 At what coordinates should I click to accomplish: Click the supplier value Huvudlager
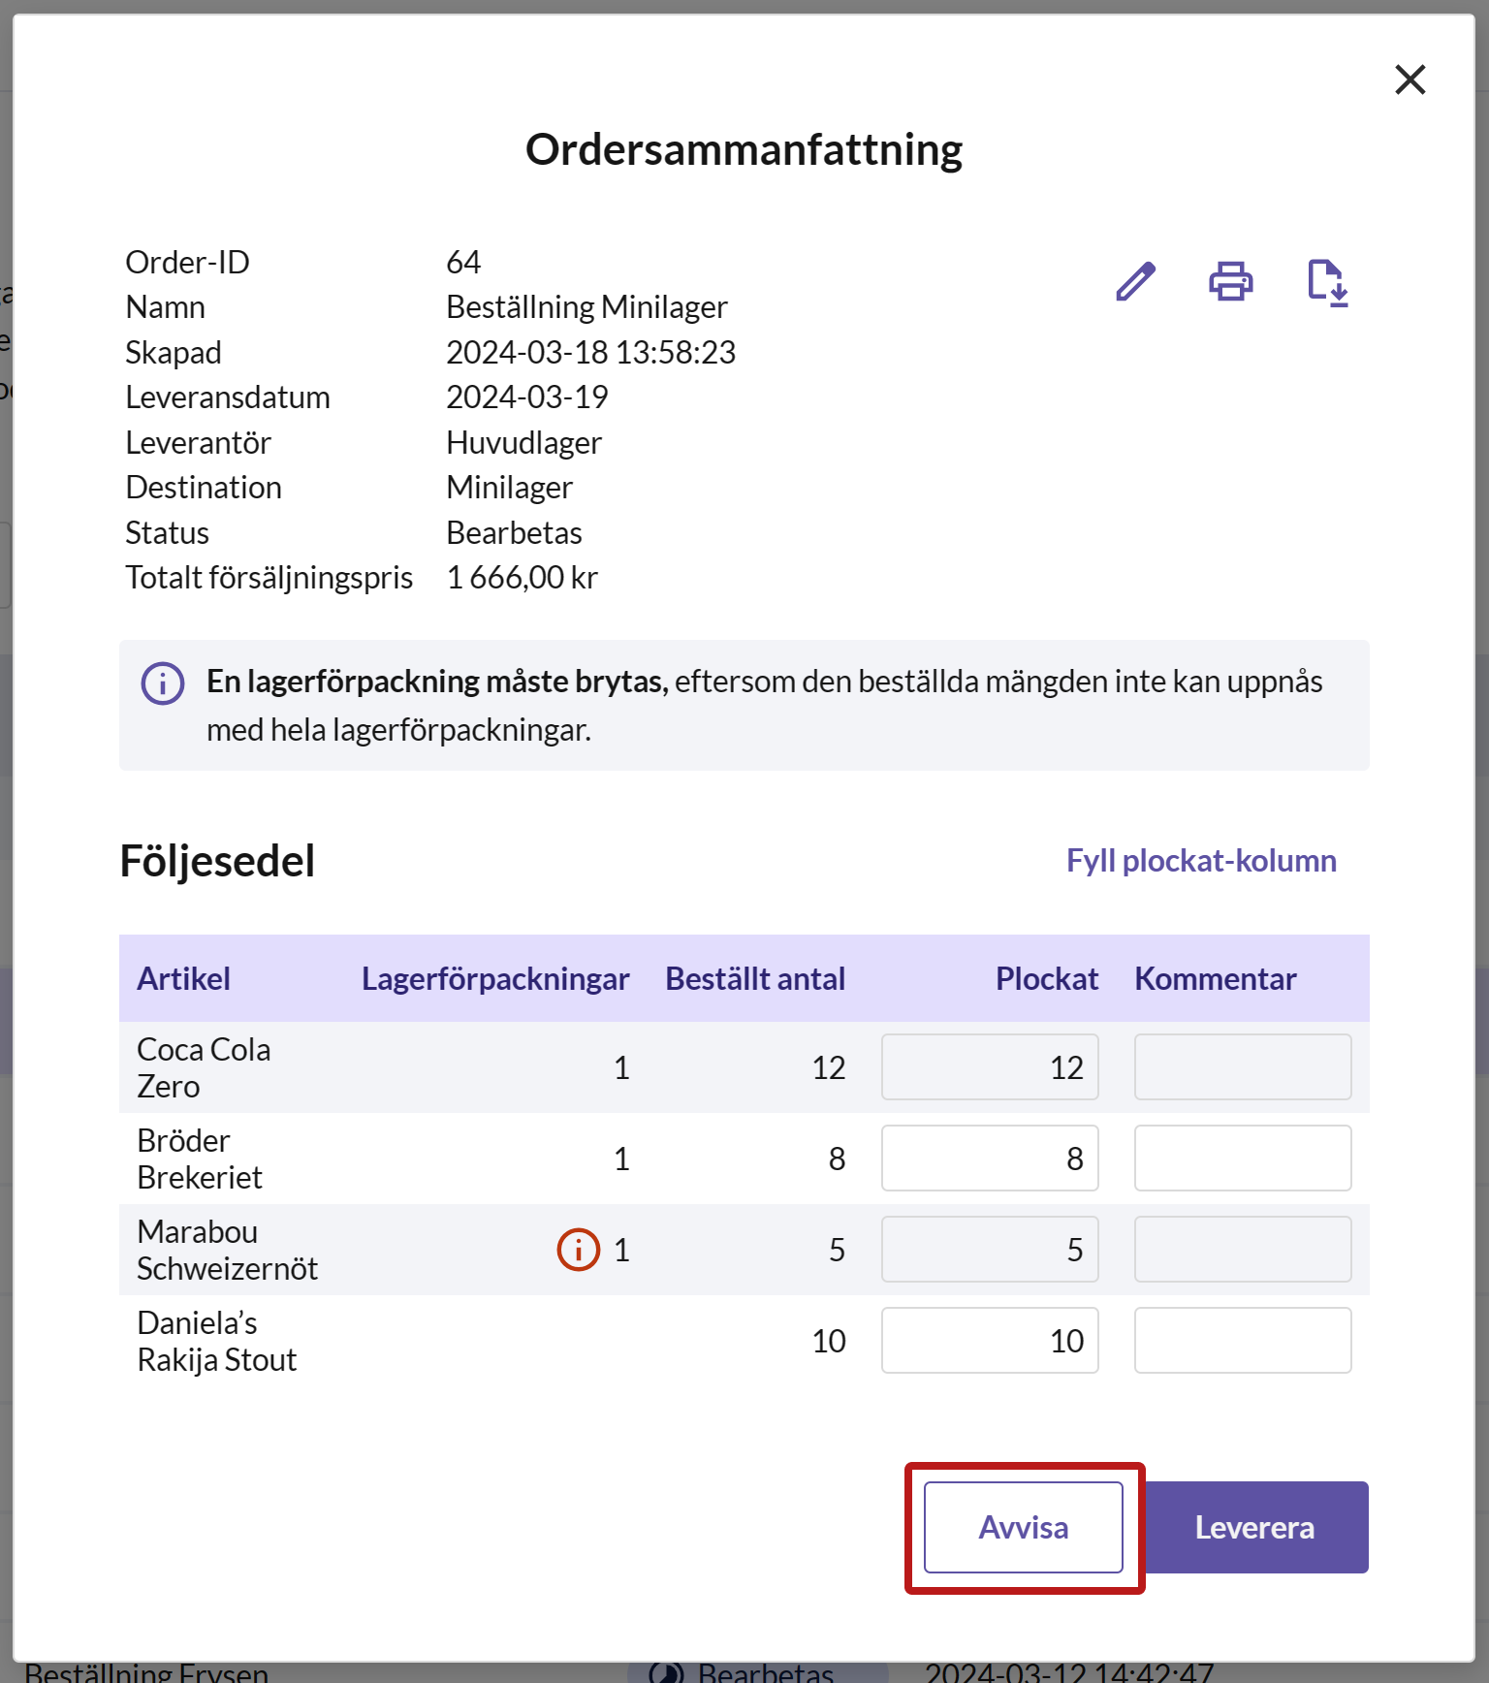click(523, 442)
